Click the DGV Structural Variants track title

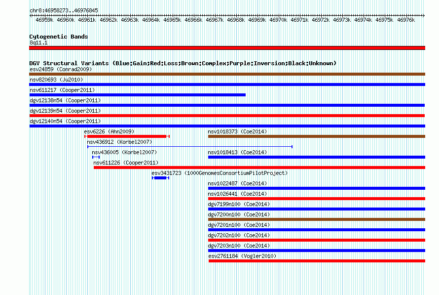183,63
